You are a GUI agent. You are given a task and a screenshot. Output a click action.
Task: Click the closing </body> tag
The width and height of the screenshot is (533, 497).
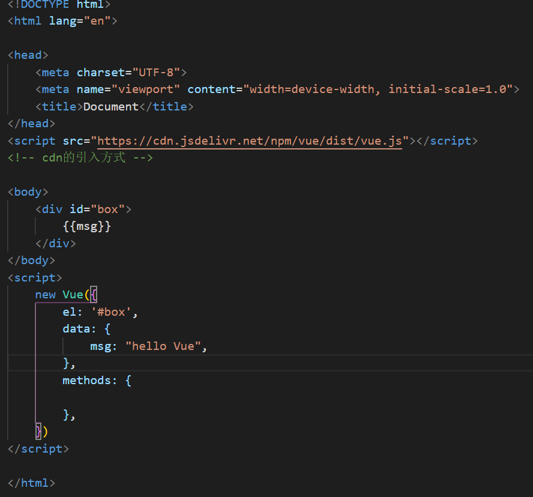(31, 261)
